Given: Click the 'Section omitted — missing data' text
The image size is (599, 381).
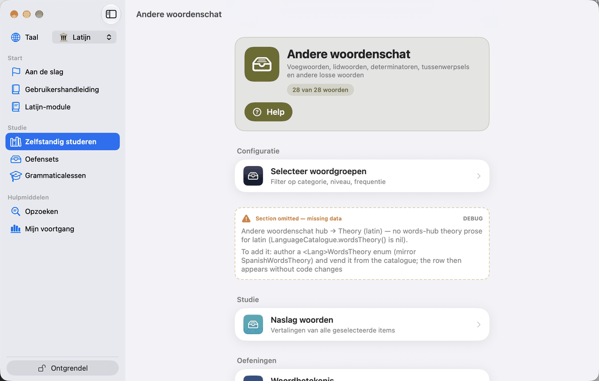Looking at the screenshot, I should (298, 218).
